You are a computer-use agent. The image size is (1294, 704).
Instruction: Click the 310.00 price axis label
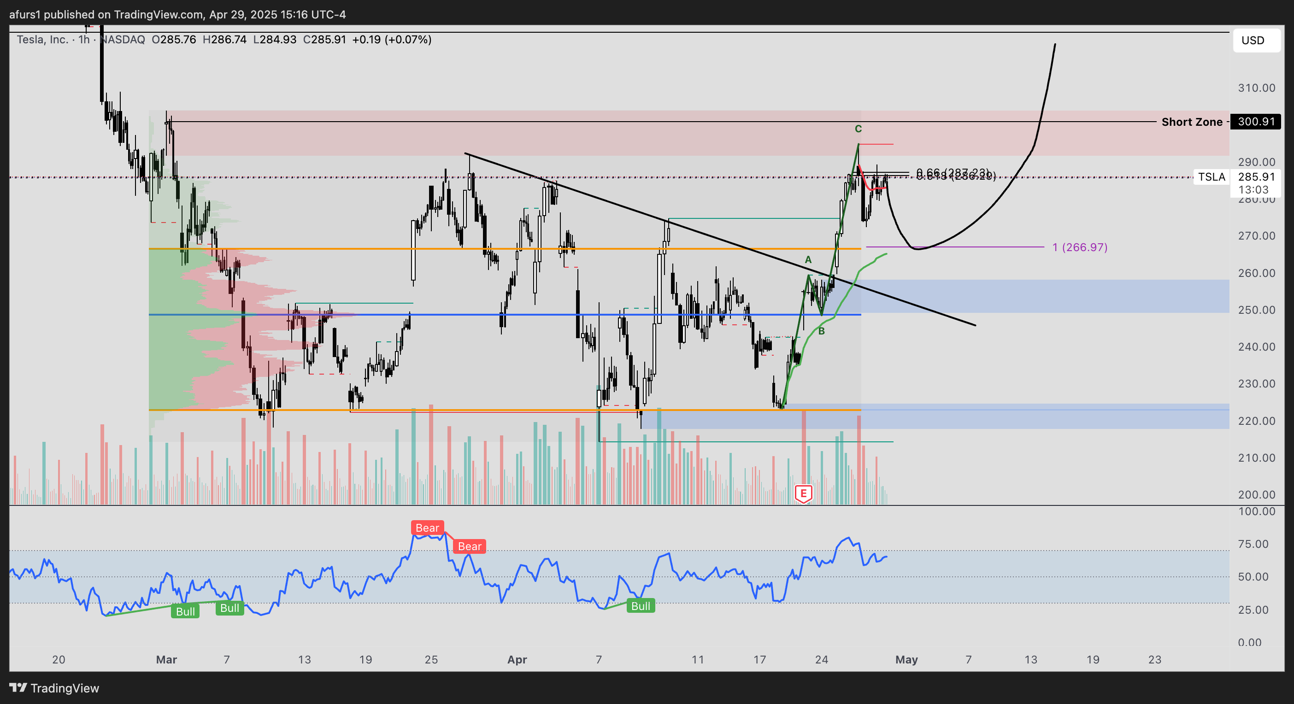coord(1256,88)
